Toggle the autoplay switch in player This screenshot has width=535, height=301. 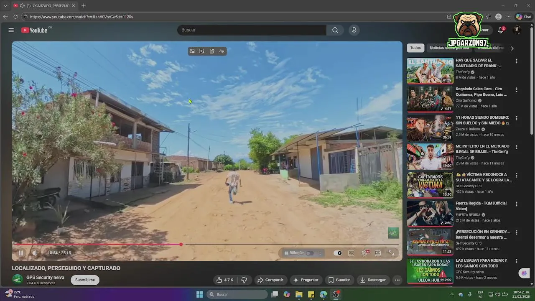tap(338, 253)
